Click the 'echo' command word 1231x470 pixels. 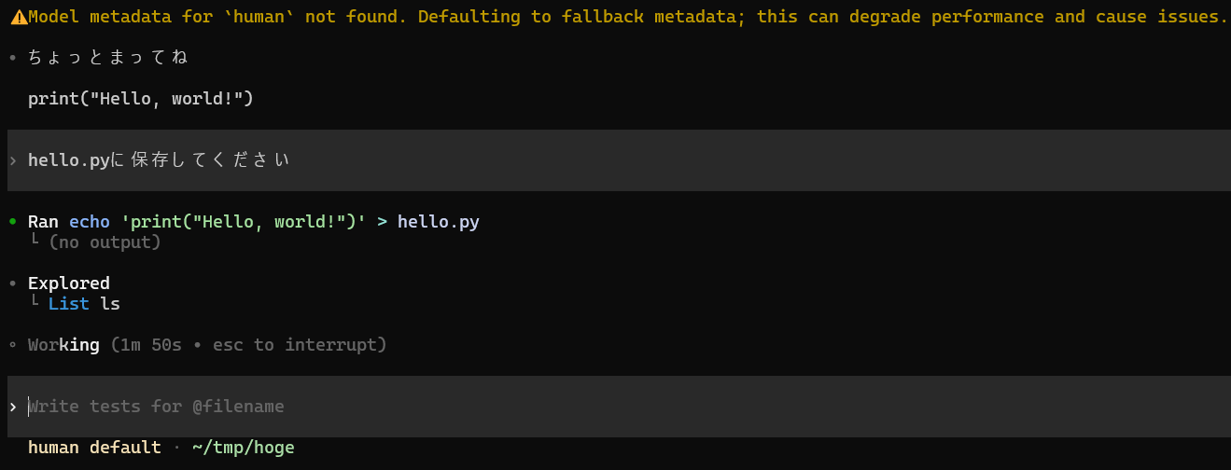point(90,222)
